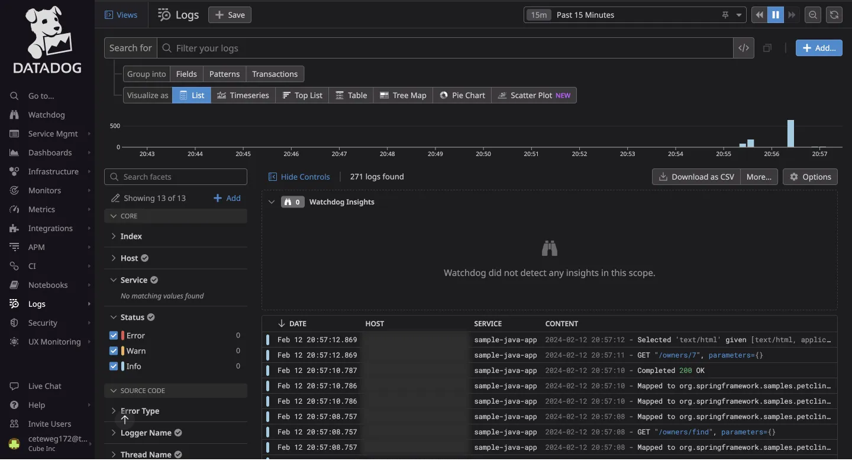
Task: Click the Add... button
Action: click(x=819, y=48)
